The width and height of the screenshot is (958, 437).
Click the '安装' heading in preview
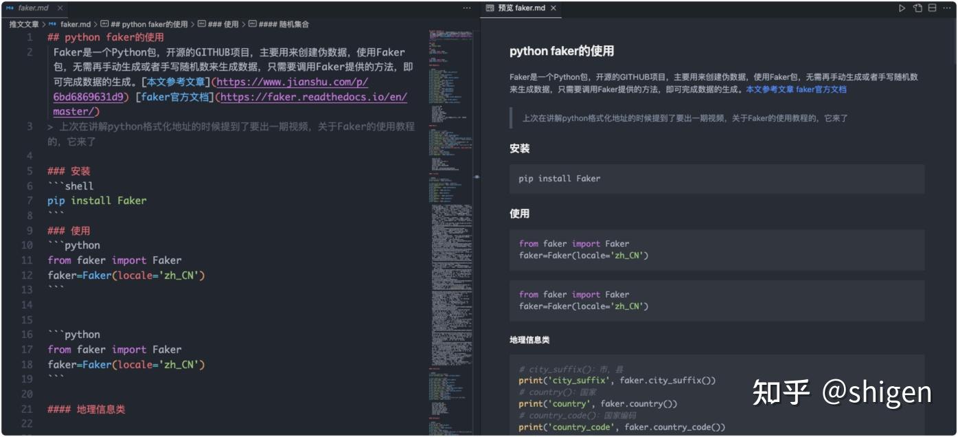click(520, 148)
